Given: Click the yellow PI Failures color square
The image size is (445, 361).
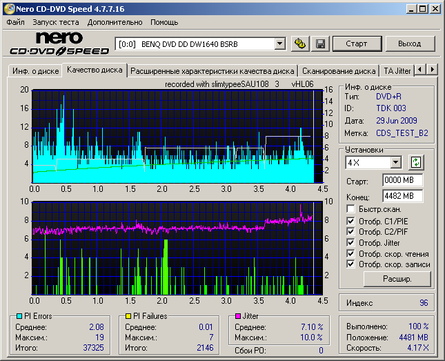Looking at the screenshot, I should pos(128,316).
